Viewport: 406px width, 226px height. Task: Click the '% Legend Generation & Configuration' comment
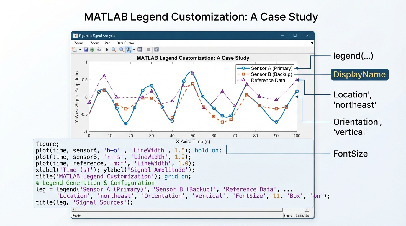click(95, 183)
